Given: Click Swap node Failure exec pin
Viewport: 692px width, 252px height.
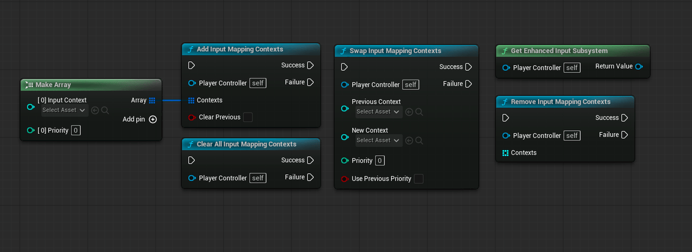Looking at the screenshot, I should click(469, 84).
